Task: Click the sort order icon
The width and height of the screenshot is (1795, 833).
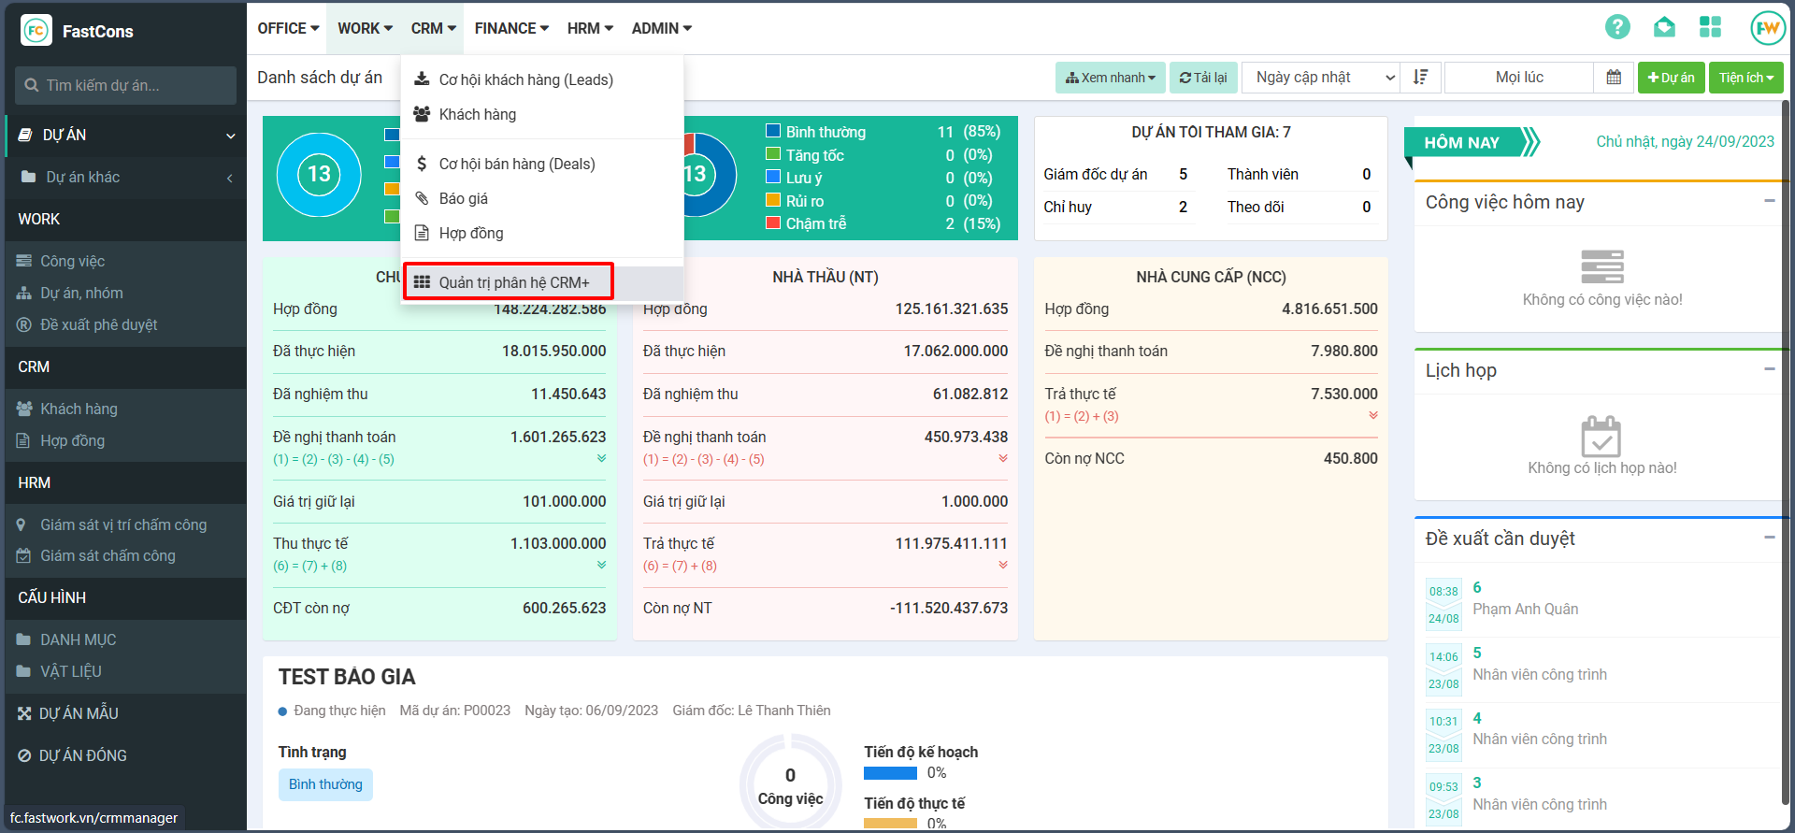Action: coord(1421,78)
